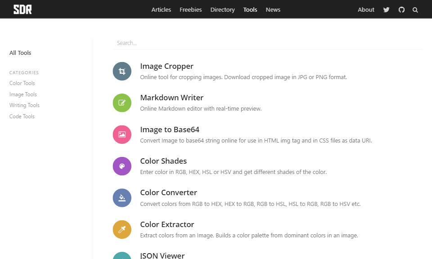This screenshot has height=259, width=432.
Task: Click the SDR site logo
Action: (22, 9)
